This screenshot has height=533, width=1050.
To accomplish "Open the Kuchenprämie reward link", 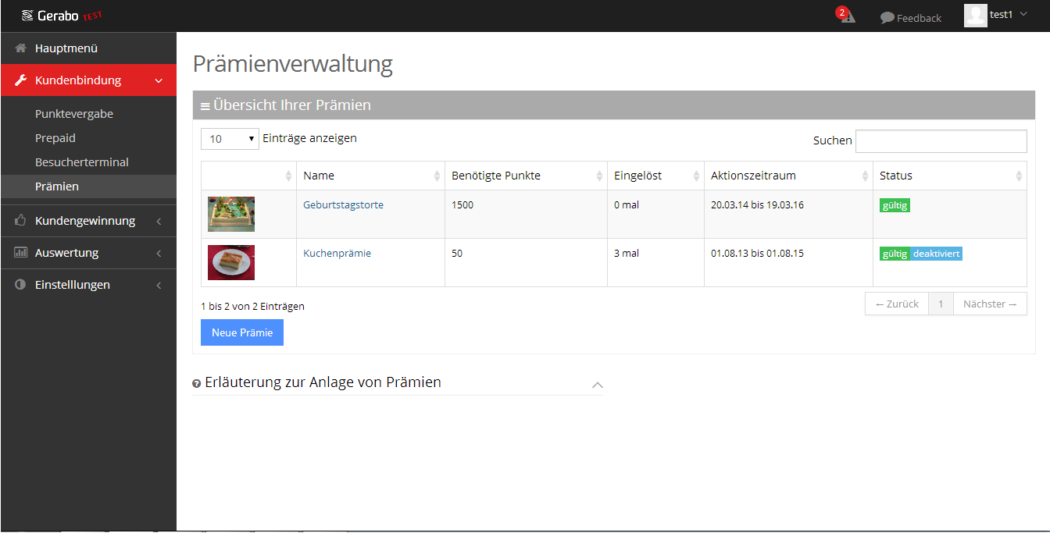I will (337, 253).
